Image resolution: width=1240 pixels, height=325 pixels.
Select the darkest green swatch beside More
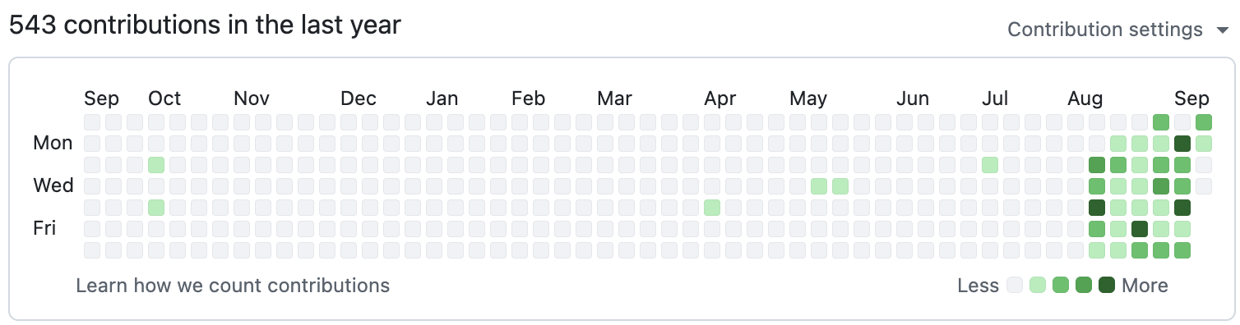click(1107, 286)
